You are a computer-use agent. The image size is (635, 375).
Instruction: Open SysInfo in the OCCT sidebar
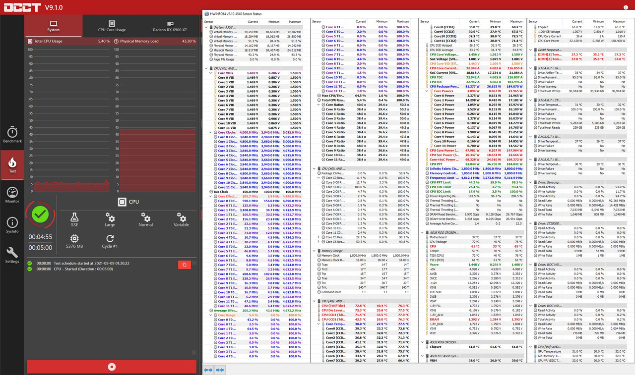(x=12, y=225)
